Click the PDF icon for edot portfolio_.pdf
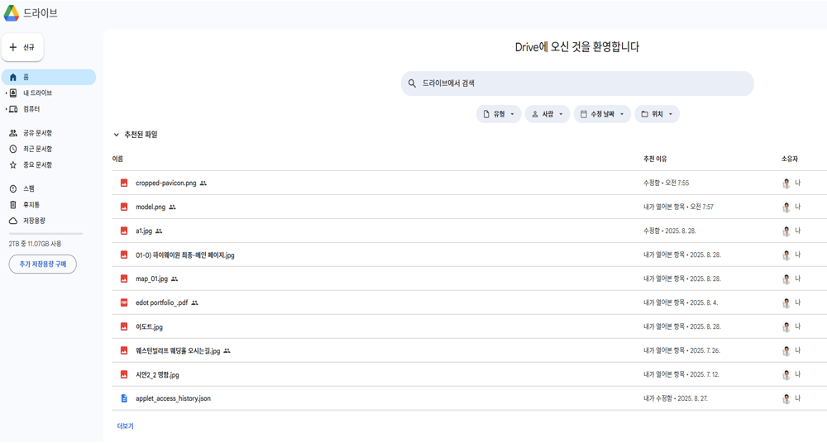 click(124, 303)
